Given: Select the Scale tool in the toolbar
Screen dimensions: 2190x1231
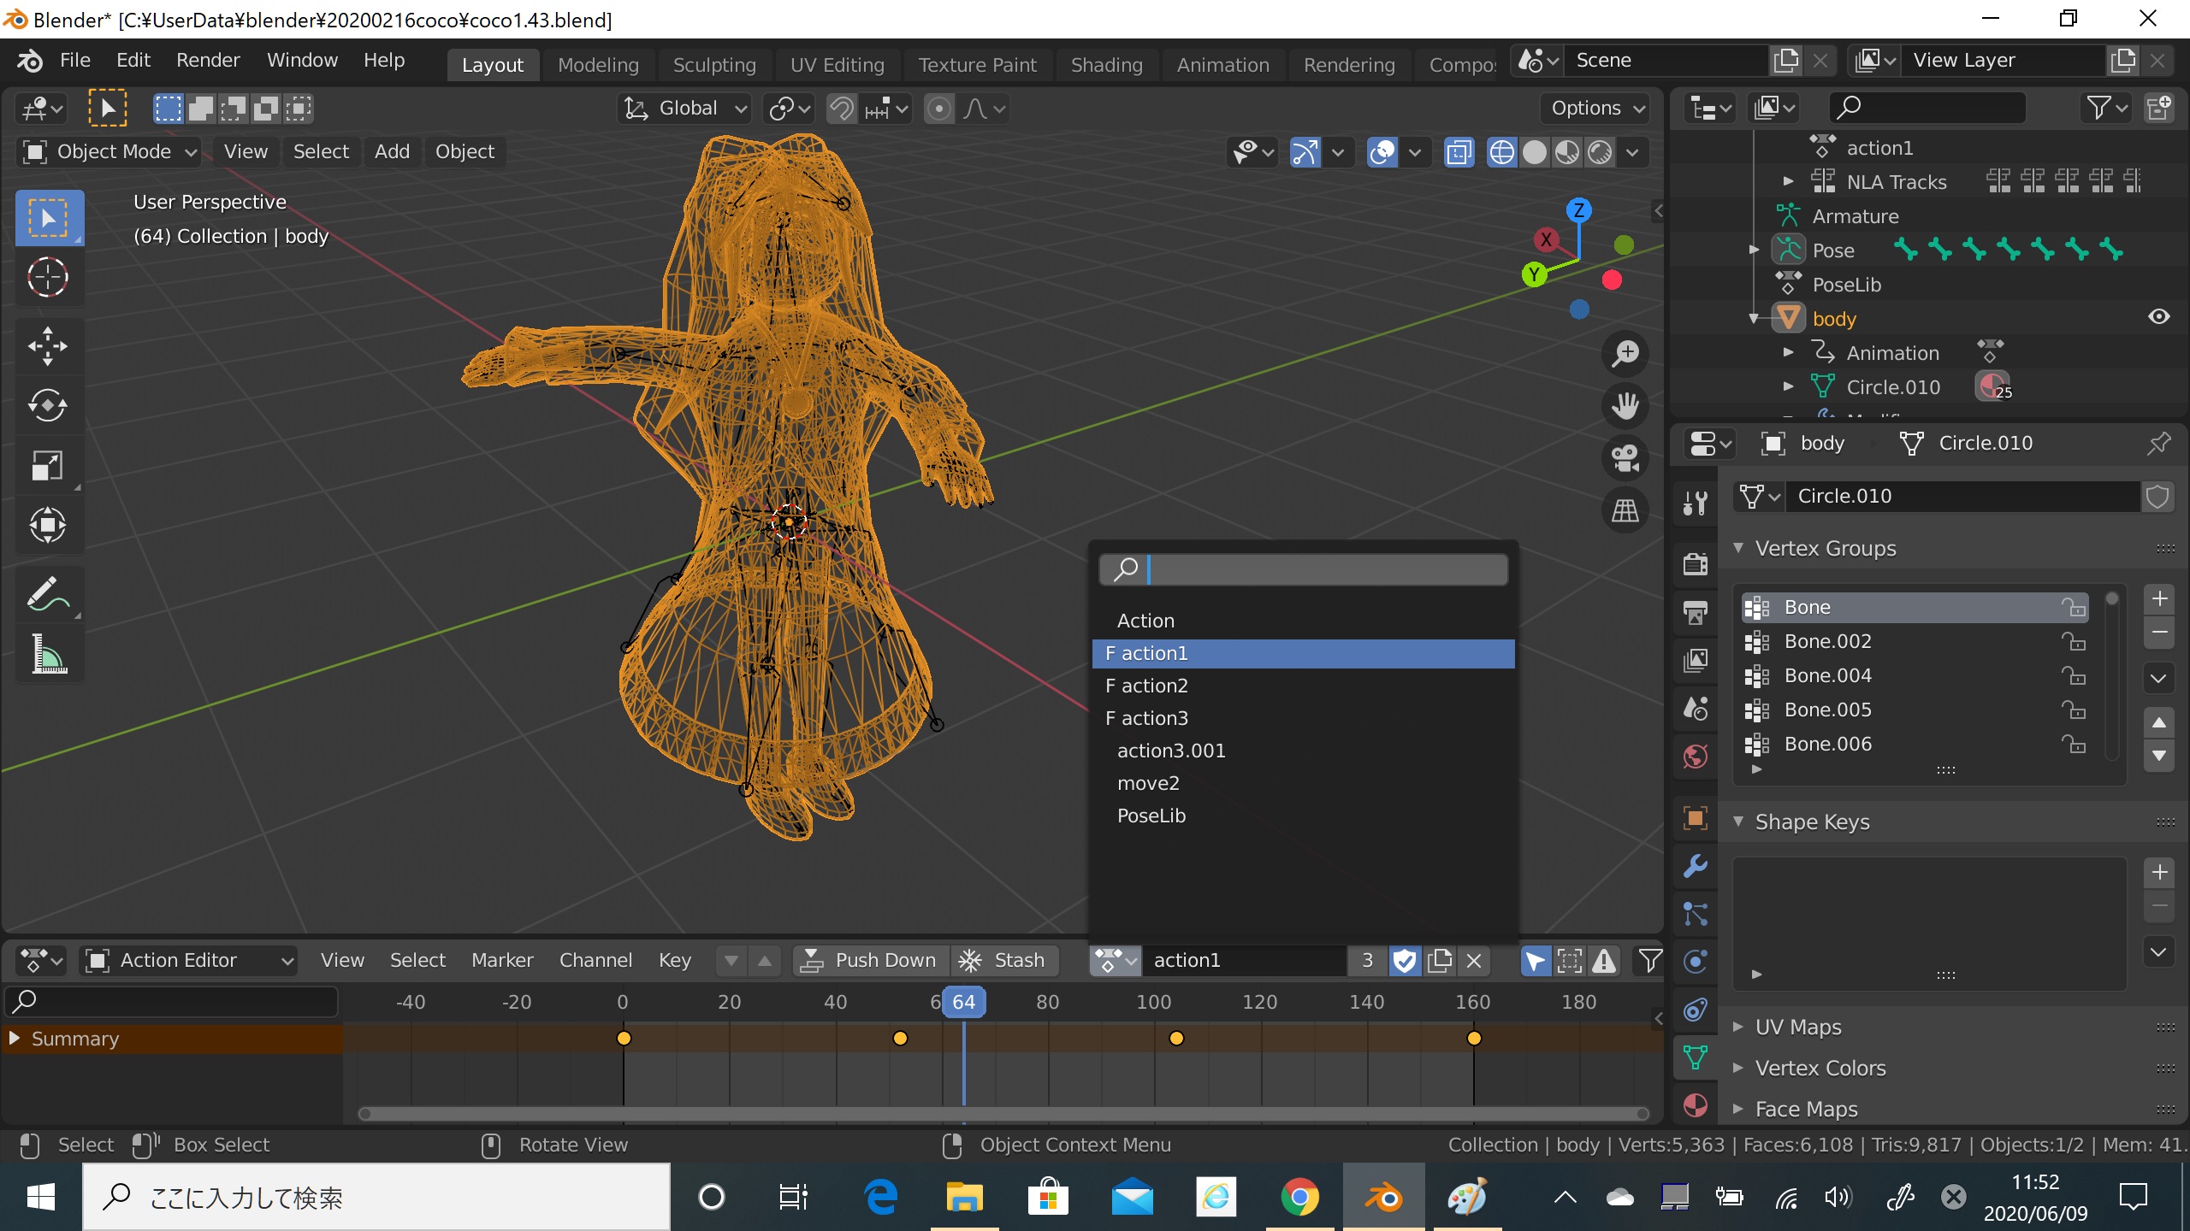Looking at the screenshot, I should click(x=47, y=466).
